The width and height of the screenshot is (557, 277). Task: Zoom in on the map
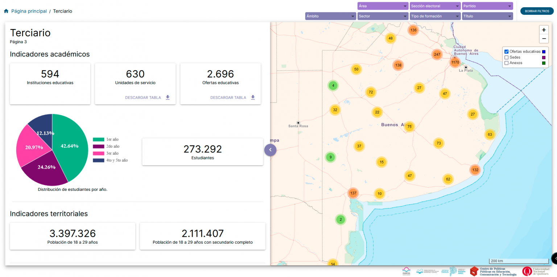coord(544,30)
